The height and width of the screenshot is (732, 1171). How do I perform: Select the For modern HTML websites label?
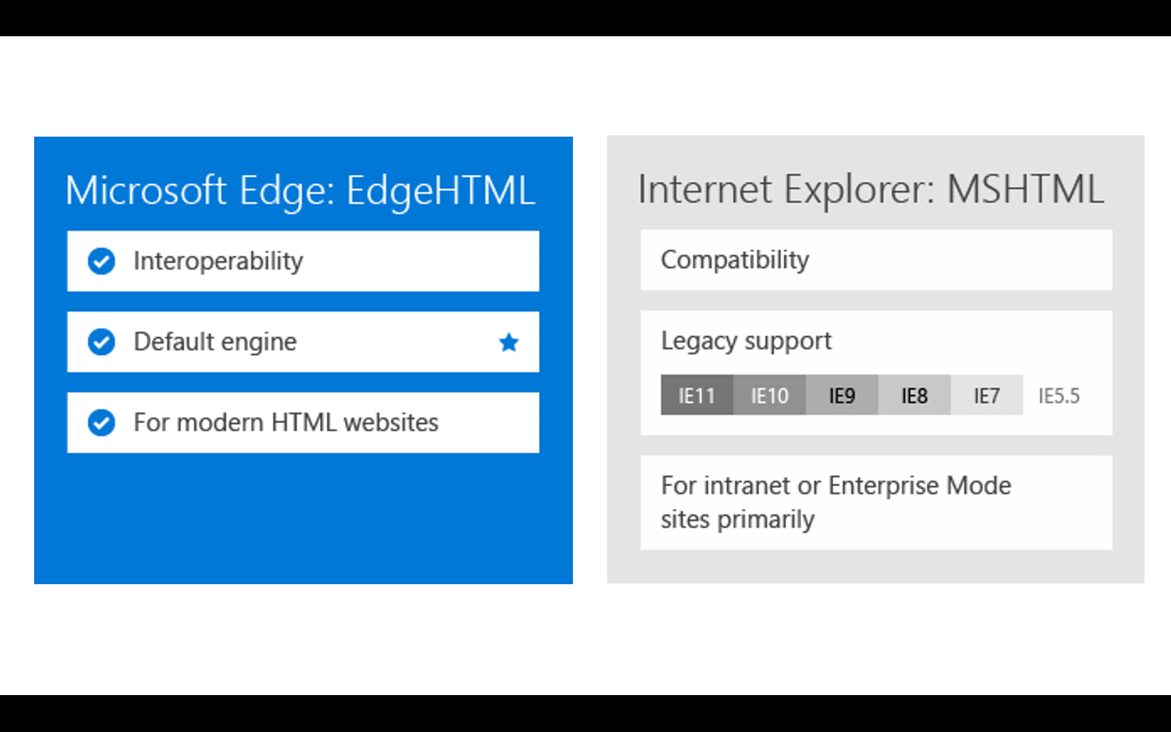(286, 422)
